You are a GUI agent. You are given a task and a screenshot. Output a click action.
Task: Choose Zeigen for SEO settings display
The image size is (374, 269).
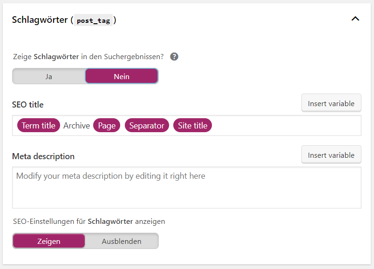(49, 241)
